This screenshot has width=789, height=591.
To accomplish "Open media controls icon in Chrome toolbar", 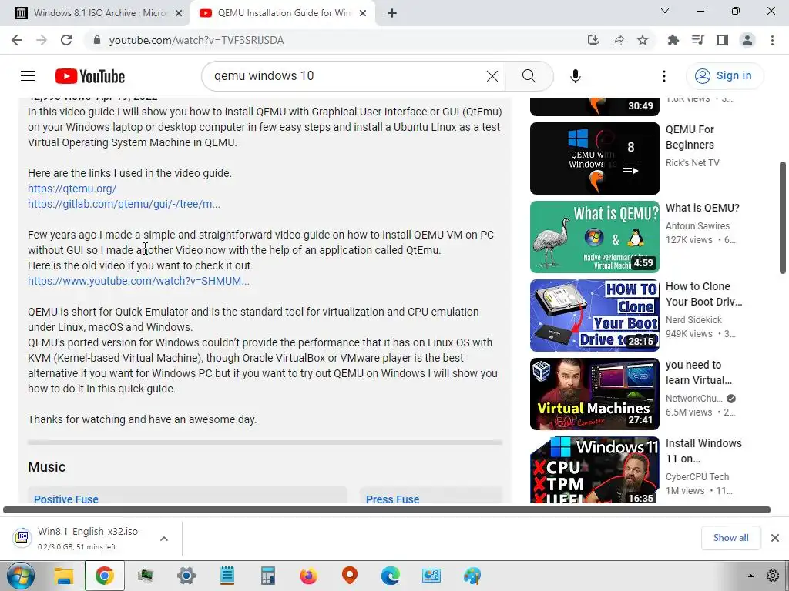I will pos(698,40).
